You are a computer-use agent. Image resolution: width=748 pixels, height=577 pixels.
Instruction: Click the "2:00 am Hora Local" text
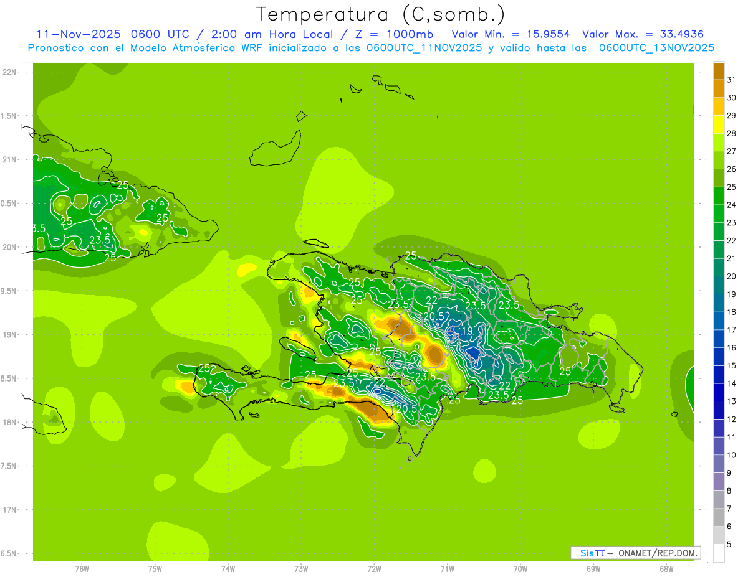pos(272,34)
